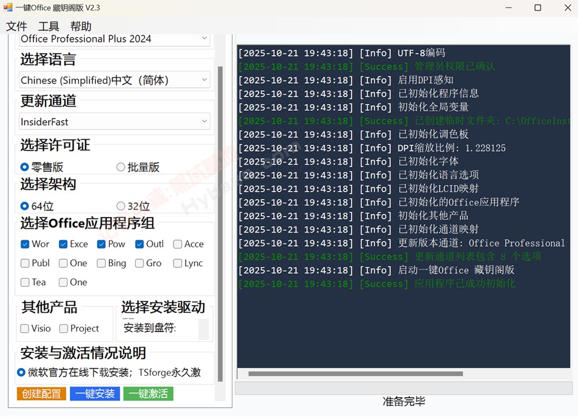Select the 零售版 license option

(24, 167)
